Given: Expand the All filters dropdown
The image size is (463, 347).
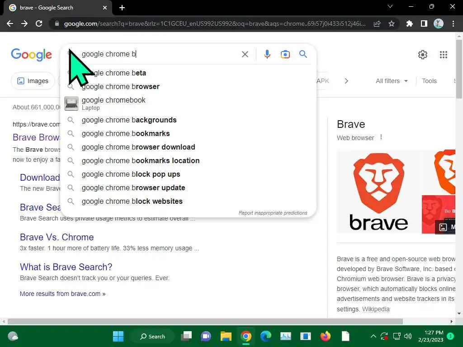Looking at the screenshot, I should [x=392, y=81].
